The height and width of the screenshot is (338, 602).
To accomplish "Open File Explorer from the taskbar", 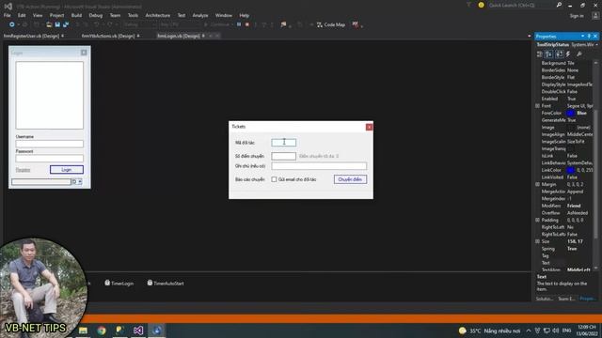I will (83, 330).
